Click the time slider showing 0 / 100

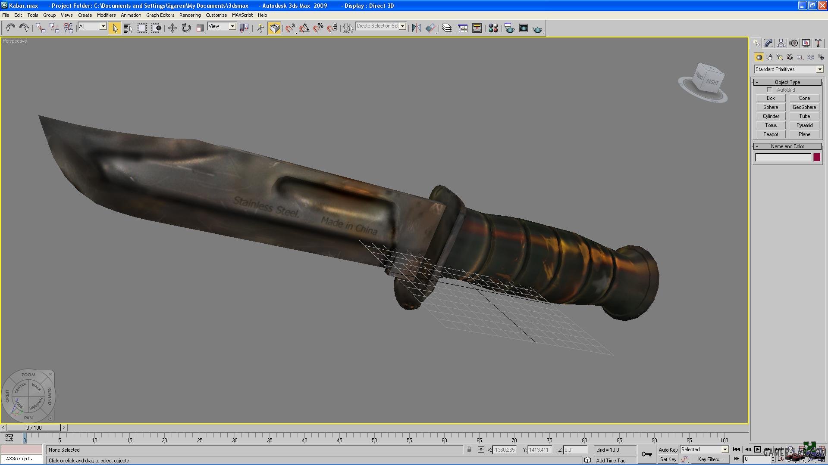[34, 428]
